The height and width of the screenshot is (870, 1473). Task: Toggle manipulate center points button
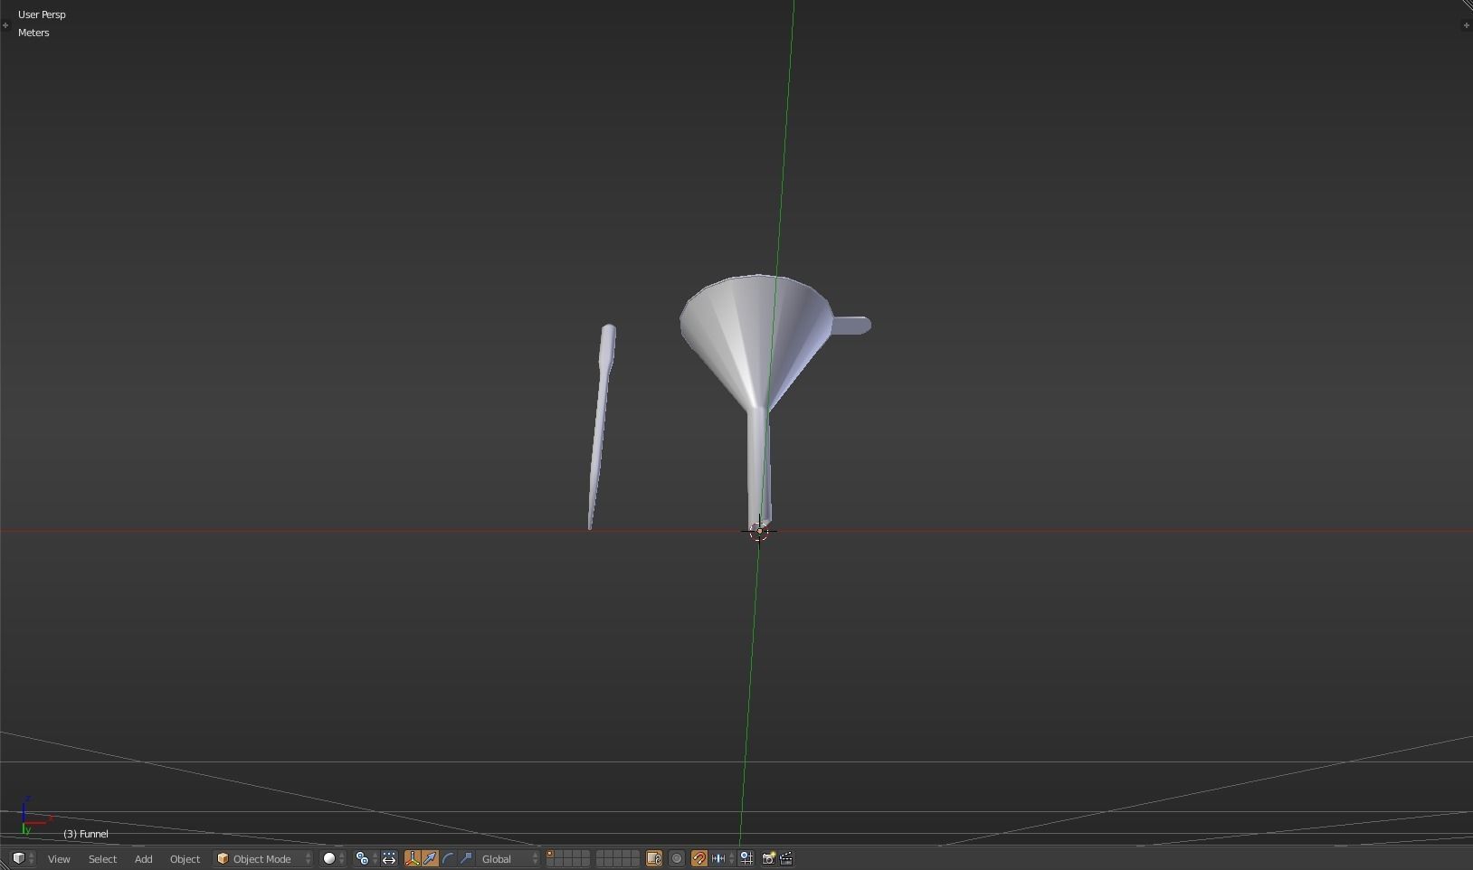click(389, 858)
